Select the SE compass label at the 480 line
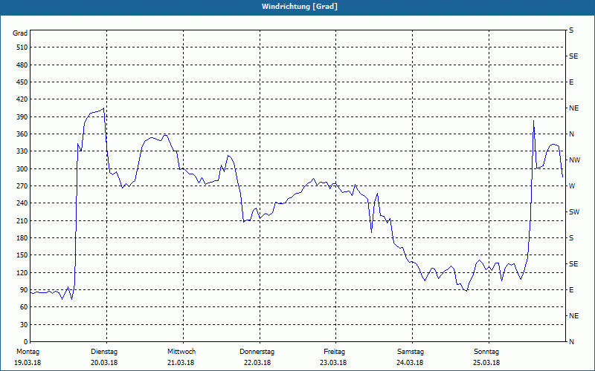Screen dimensions: 595x371 click(x=573, y=56)
